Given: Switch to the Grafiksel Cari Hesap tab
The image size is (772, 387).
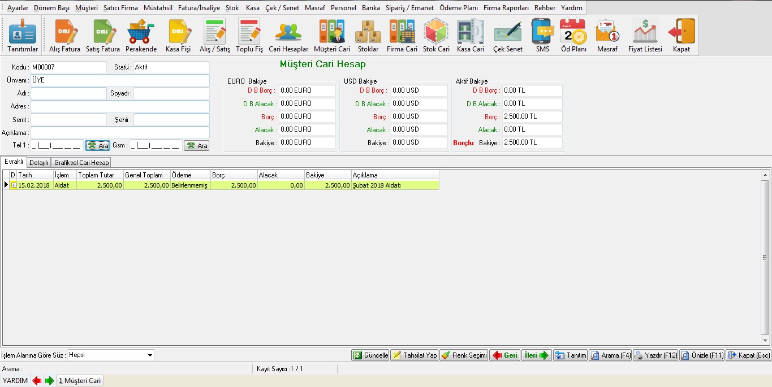Looking at the screenshot, I should (81, 163).
